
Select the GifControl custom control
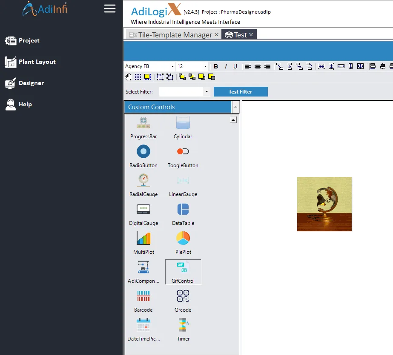[x=183, y=272]
